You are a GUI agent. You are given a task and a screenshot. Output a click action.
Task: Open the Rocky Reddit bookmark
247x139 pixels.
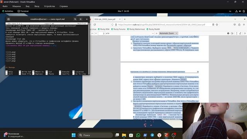(x=153, y=29)
